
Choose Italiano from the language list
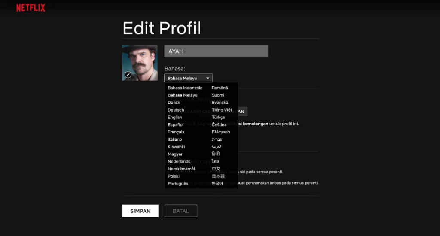pyautogui.click(x=175, y=139)
